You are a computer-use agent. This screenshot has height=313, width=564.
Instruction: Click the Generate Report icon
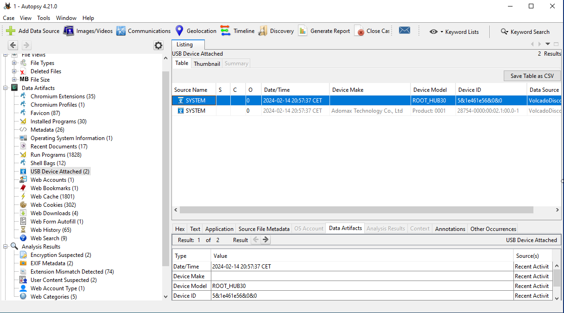[x=303, y=31]
